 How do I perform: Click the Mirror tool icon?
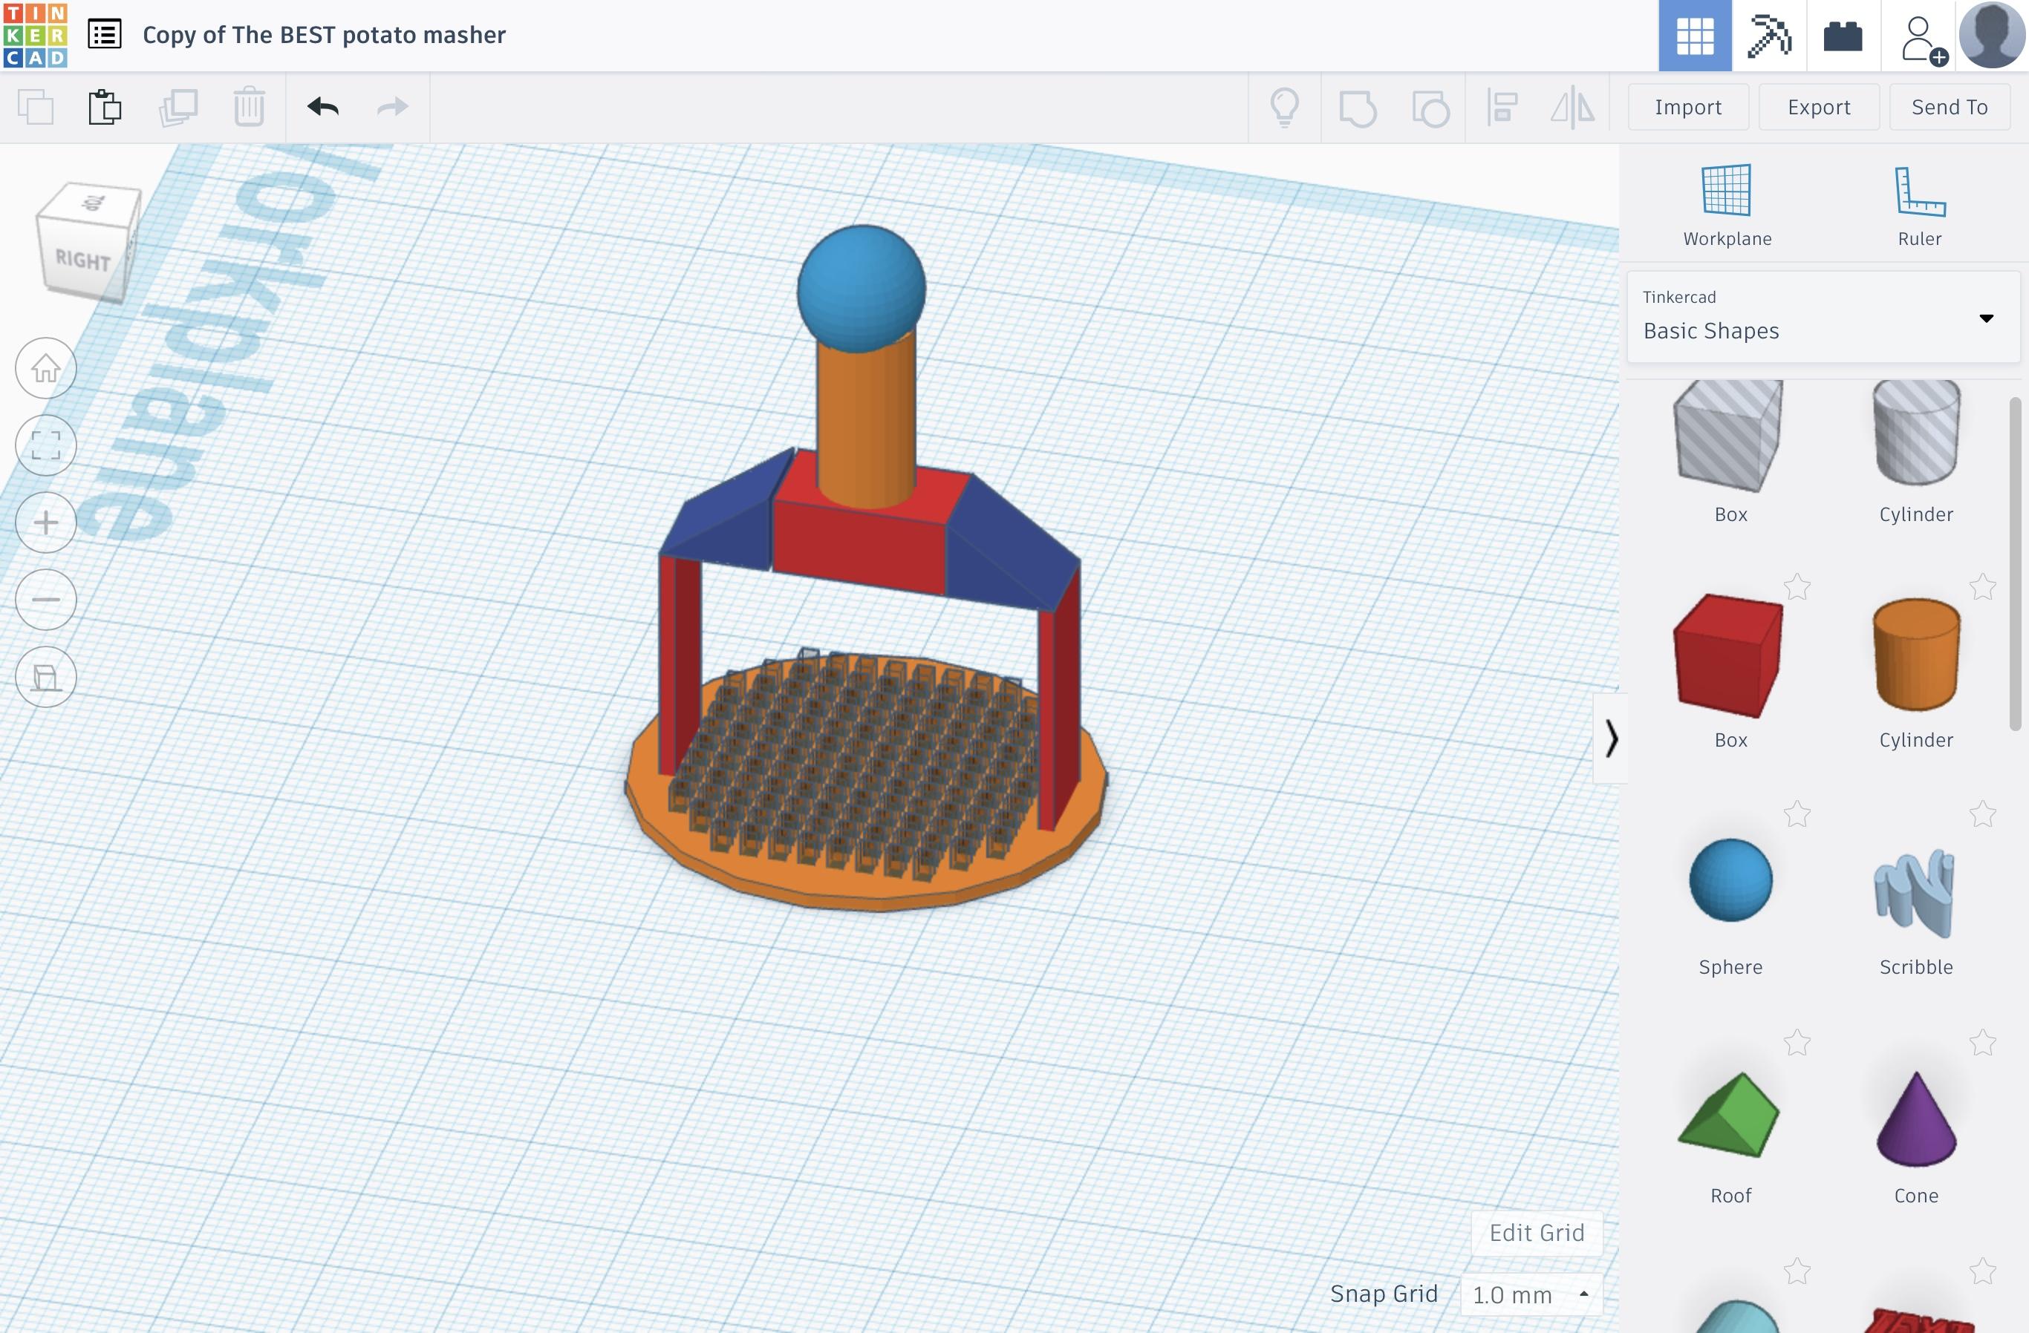click(x=1572, y=108)
